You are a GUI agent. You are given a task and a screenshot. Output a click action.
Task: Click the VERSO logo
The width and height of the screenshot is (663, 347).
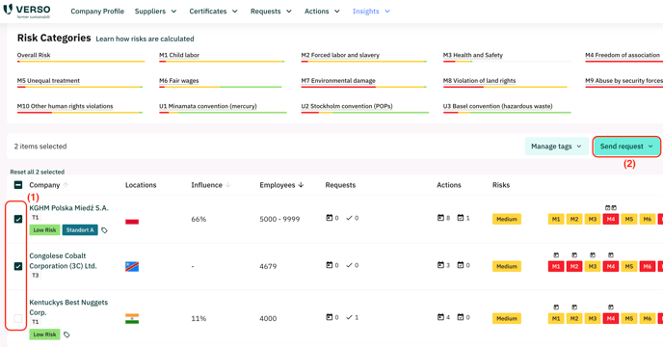tap(27, 11)
